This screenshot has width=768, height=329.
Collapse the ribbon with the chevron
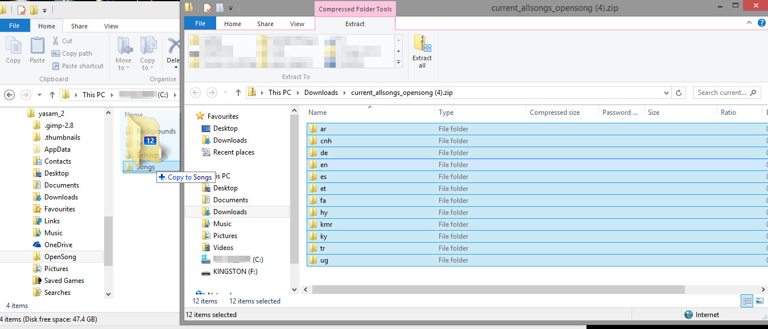(749, 23)
